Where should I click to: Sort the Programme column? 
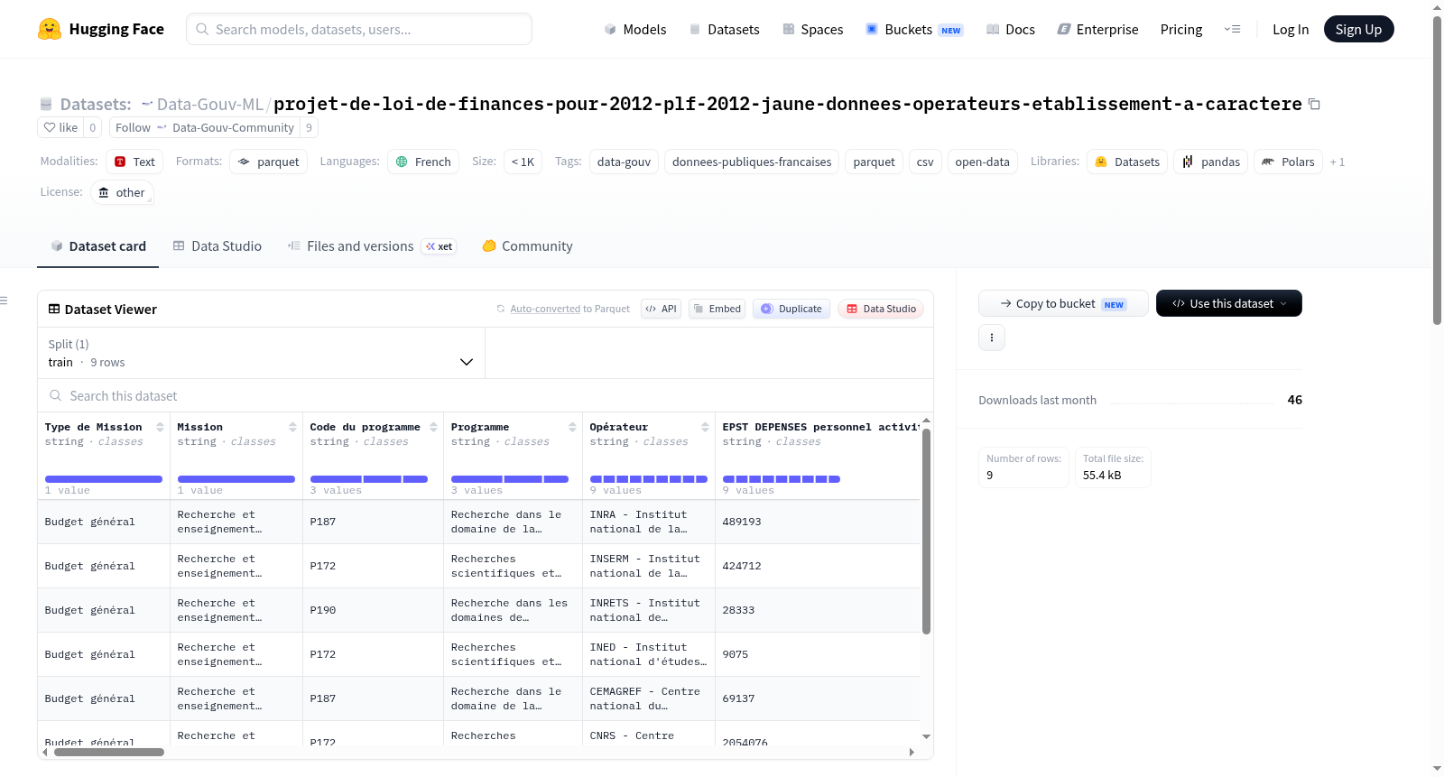tap(572, 427)
